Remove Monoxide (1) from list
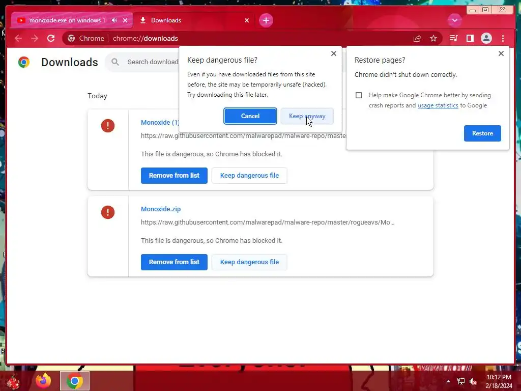This screenshot has height=391, width=521. tap(174, 176)
